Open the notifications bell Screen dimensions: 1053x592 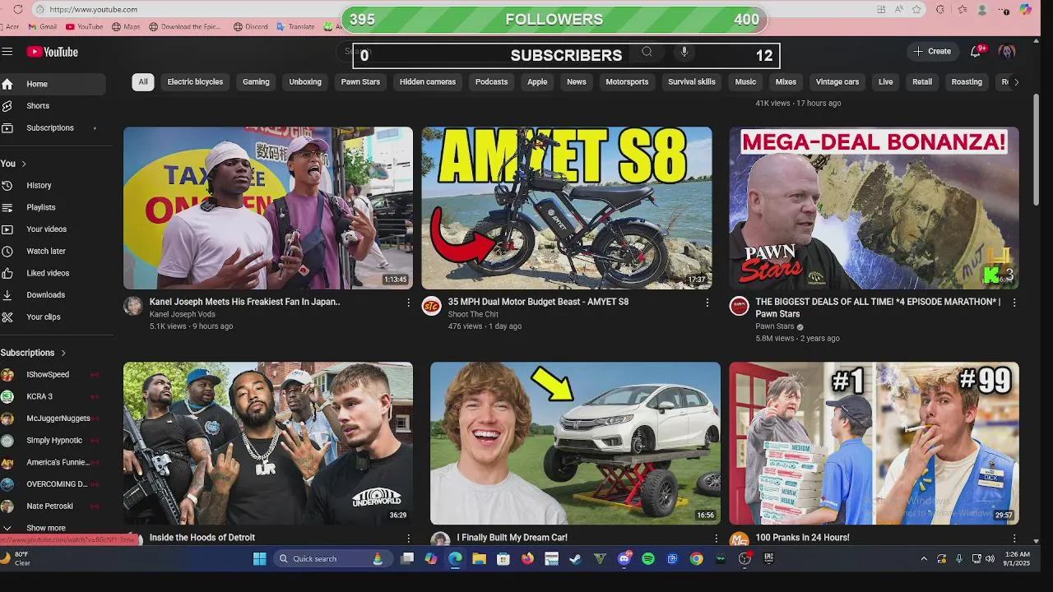[976, 51]
